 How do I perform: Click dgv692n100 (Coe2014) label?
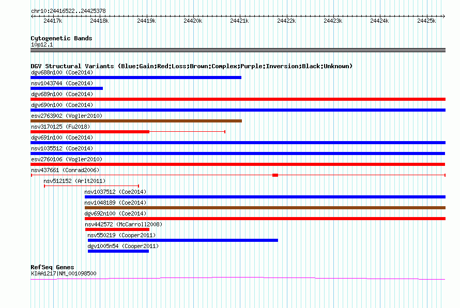pyautogui.click(x=115, y=213)
